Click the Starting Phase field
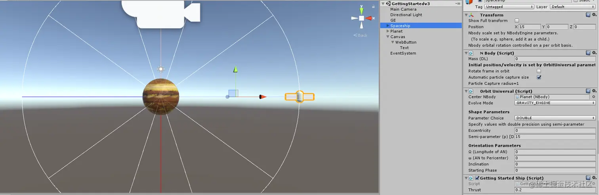Screen dimensions: 599x195 [555, 170]
